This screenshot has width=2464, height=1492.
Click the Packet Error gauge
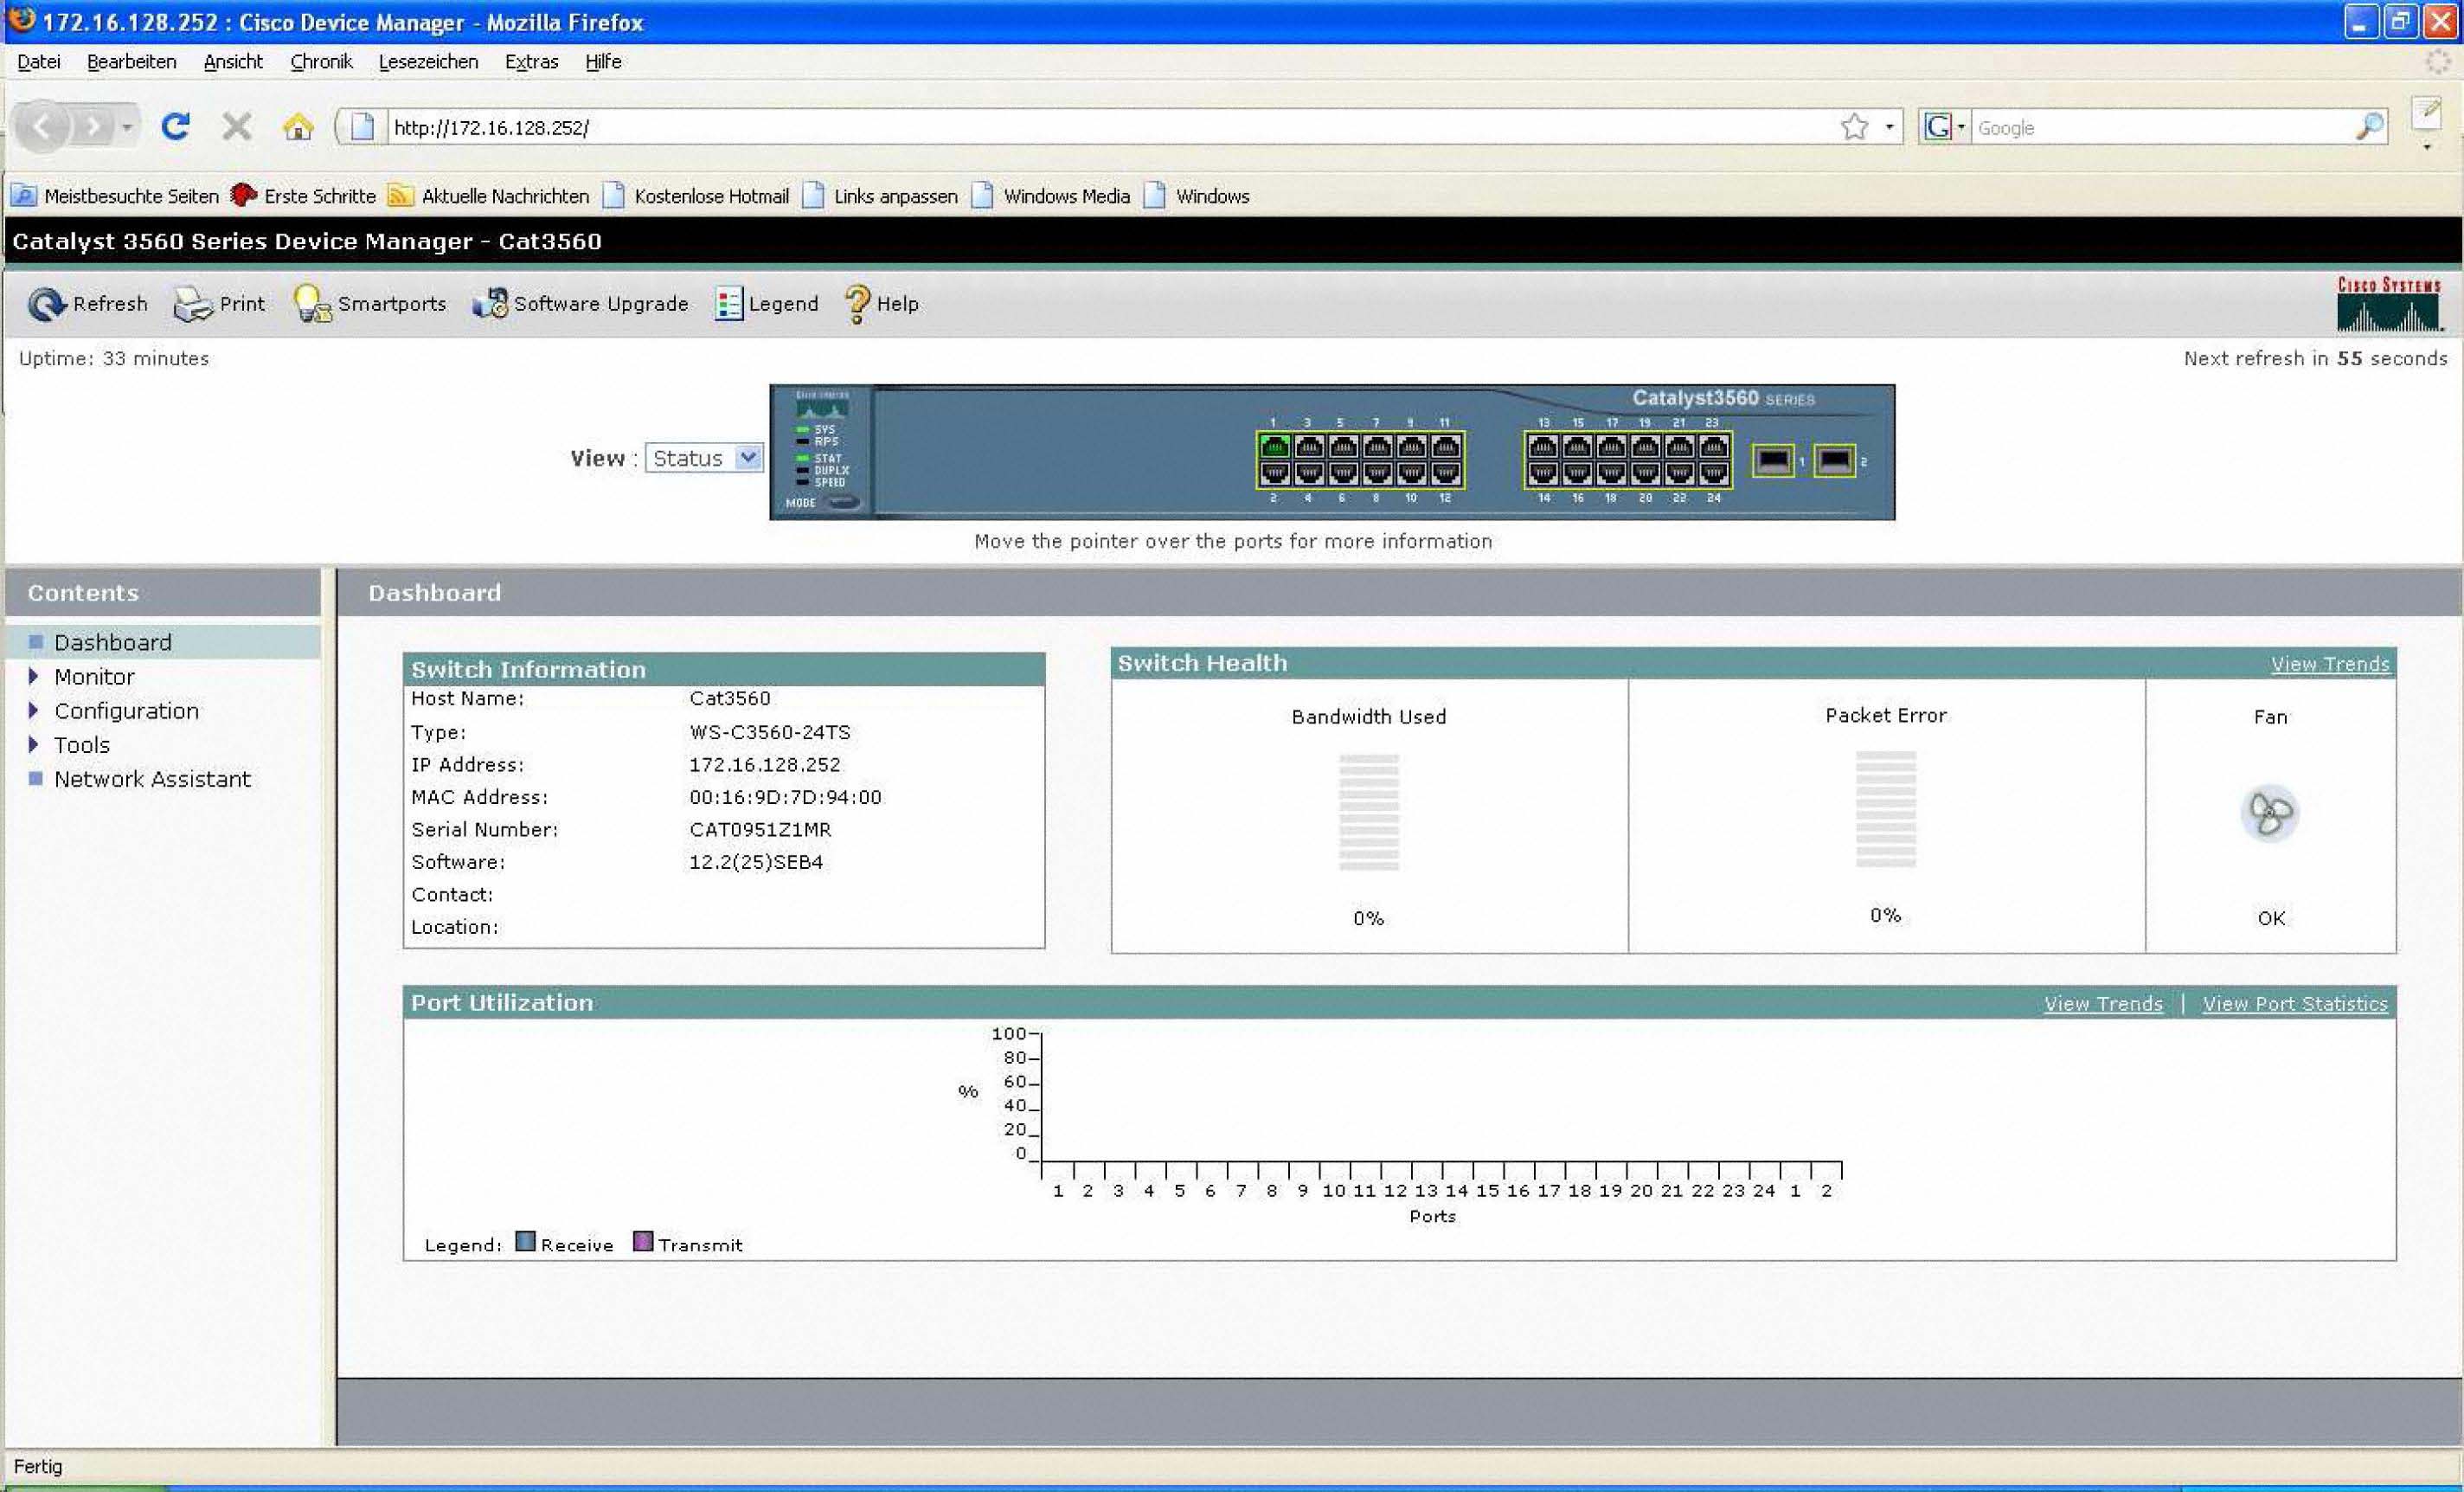(x=1885, y=810)
